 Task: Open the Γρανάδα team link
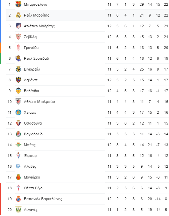tap(31, 48)
